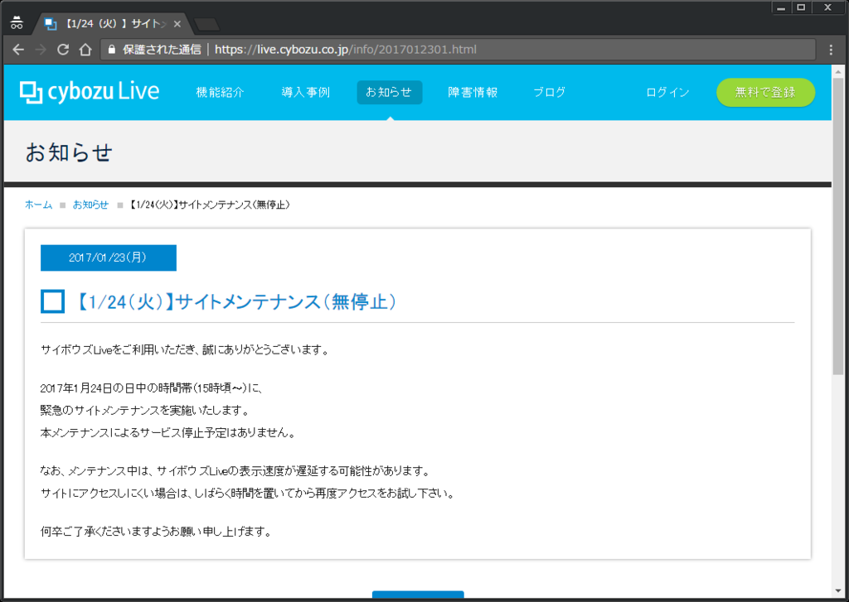Click the article title 【1/24（火）】サイトメンテナンス（無停止）
Viewport: 849px width, 602px height.
pos(235,301)
